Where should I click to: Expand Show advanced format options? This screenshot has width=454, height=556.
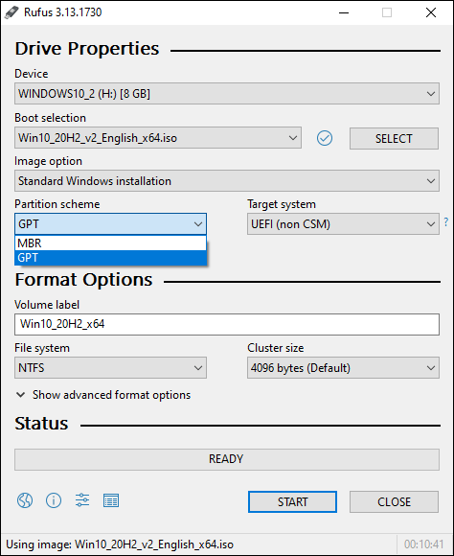(x=103, y=395)
